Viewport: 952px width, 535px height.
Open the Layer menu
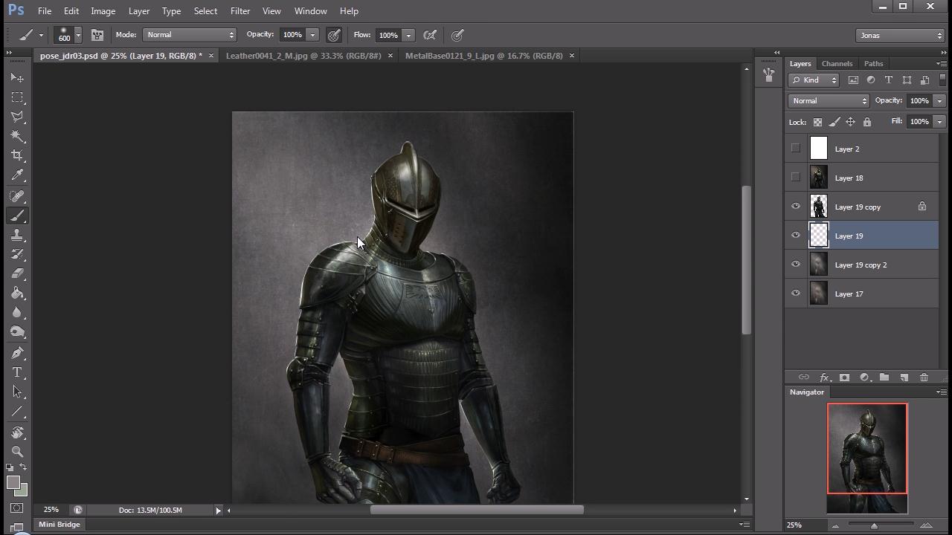click(138, 11)
